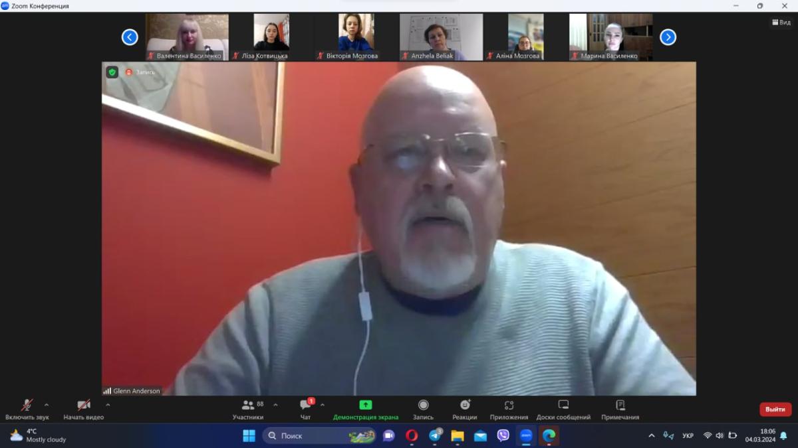Click the red Запись recording indicator
The width and height of the screenshot is (798, 448).
tap(140, 72)
